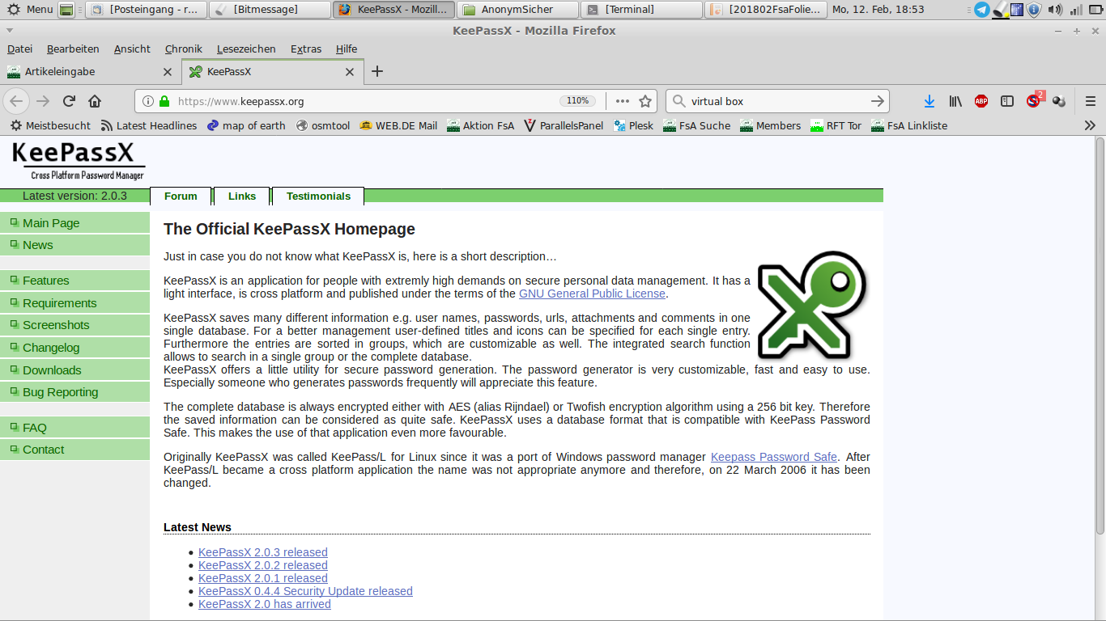1106x621 pixels.
Task: Click the vertical page scrollbar
Action: (1100, 336)
